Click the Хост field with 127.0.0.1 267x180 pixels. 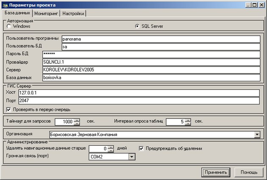point(138,93)
